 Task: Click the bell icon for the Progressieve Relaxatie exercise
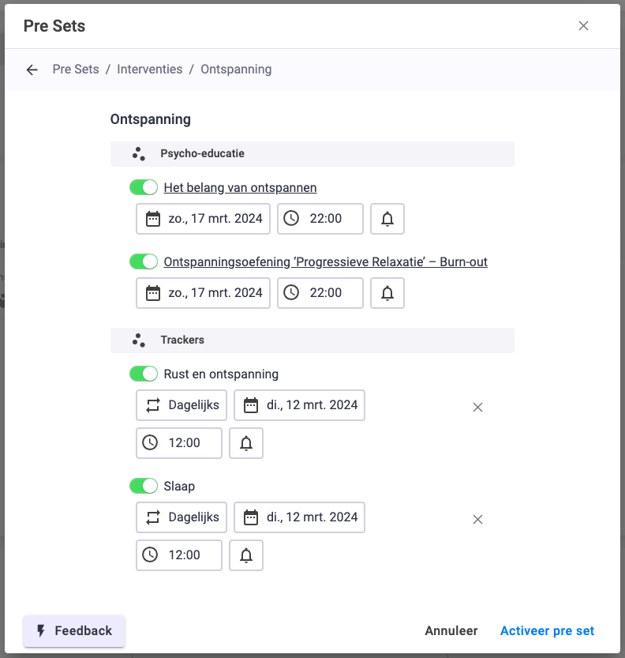coord(387,293)
